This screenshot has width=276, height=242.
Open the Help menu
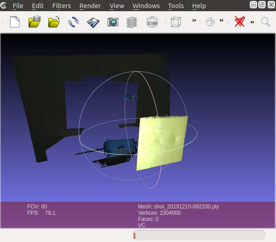click(199, 6)
